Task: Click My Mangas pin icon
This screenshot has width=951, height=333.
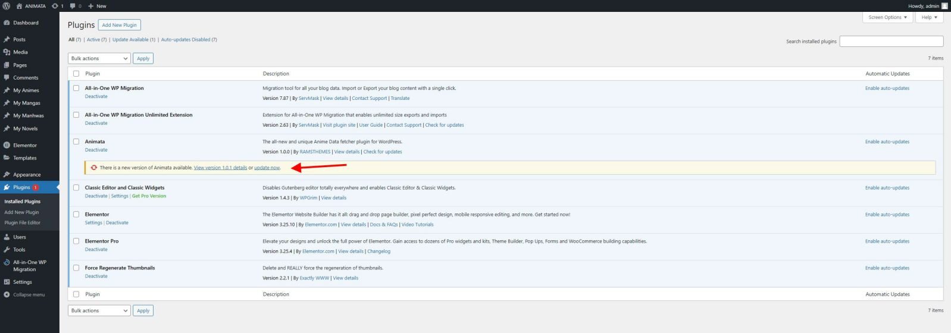Action: pyautogui.click(x=7, y=103)
